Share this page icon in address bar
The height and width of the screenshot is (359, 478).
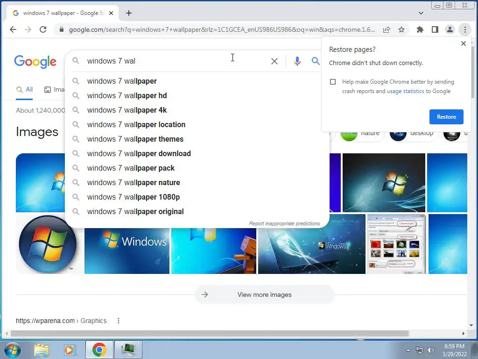387,29
